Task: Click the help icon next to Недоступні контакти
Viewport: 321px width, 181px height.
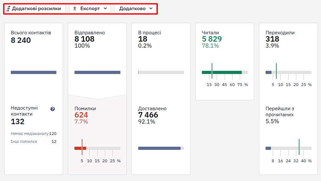Action: point(53,109)
